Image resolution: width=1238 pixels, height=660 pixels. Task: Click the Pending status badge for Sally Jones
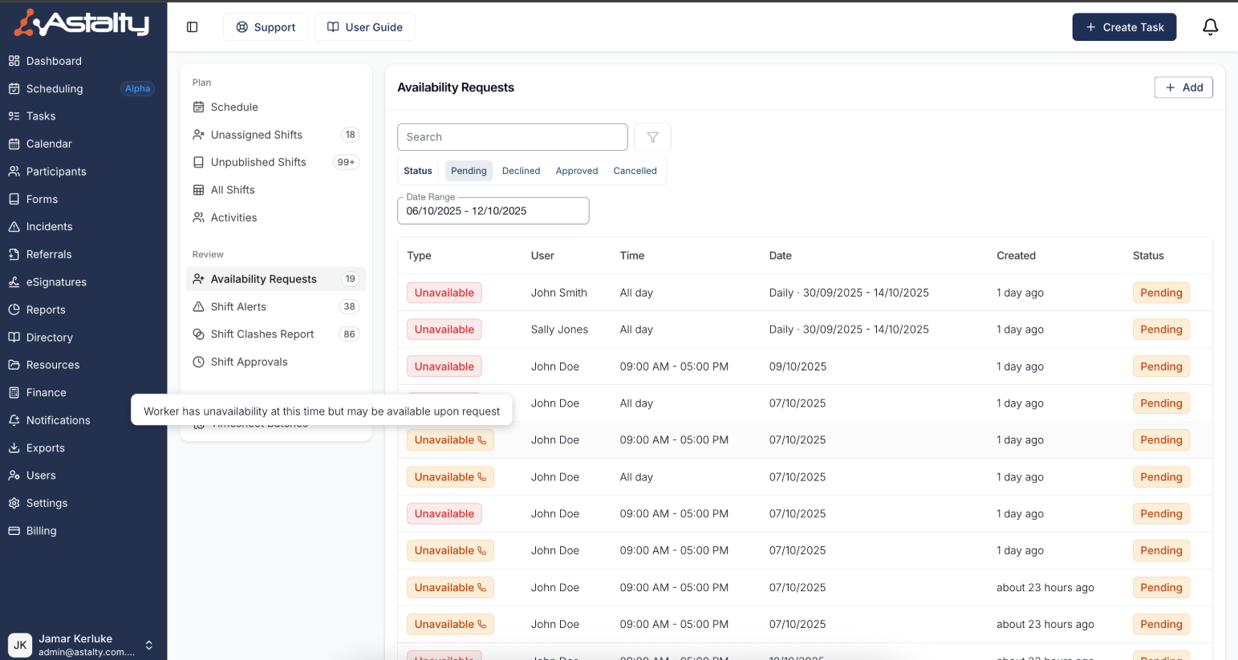[x=1160, y=330]
